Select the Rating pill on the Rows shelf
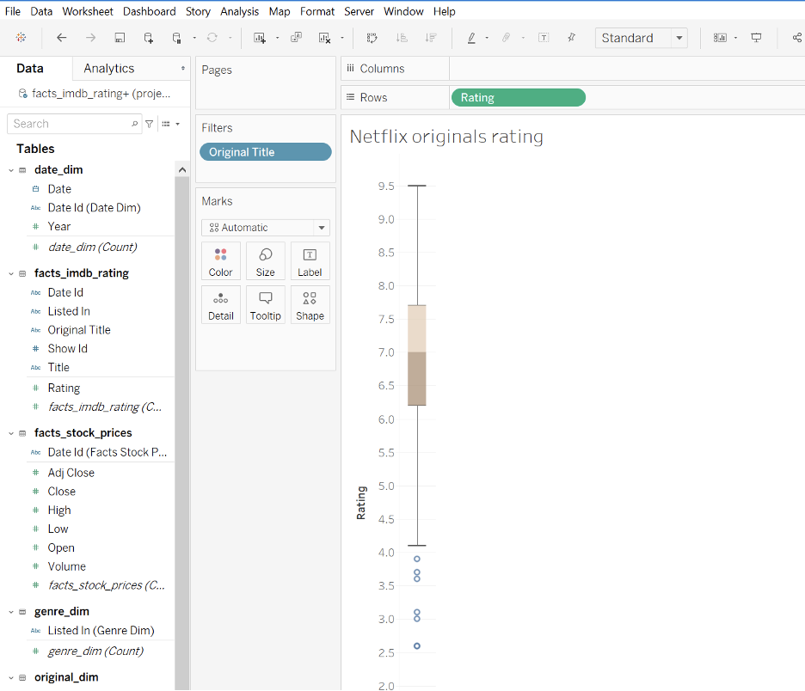 [518, 97]
